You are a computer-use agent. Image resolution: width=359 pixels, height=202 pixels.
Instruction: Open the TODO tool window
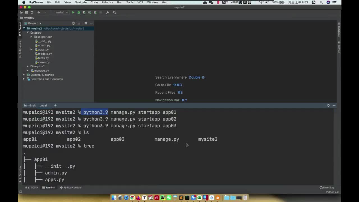31,187
